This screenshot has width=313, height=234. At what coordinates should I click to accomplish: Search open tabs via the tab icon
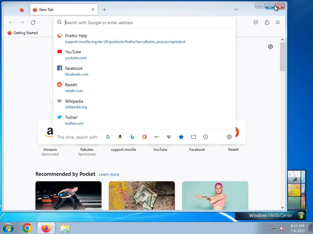193,137
